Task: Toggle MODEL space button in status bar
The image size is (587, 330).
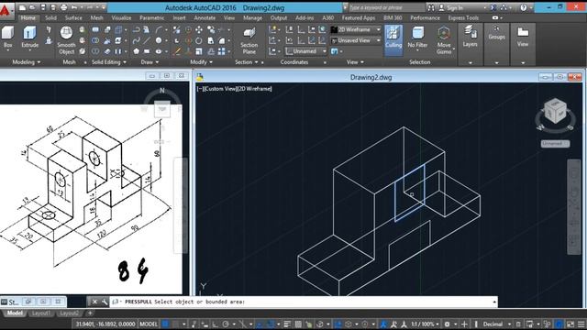Action: (149, 324)
